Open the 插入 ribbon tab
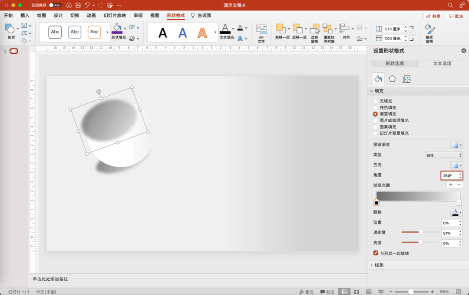469x295 pixels. pyautogui.click(x=25, y=16)
